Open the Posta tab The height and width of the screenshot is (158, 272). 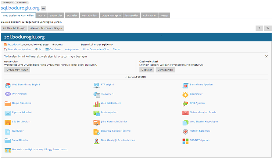coord(42,16)
